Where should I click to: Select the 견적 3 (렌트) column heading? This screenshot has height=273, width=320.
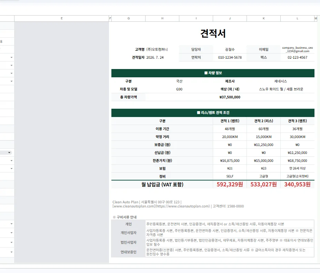(297, 121)
